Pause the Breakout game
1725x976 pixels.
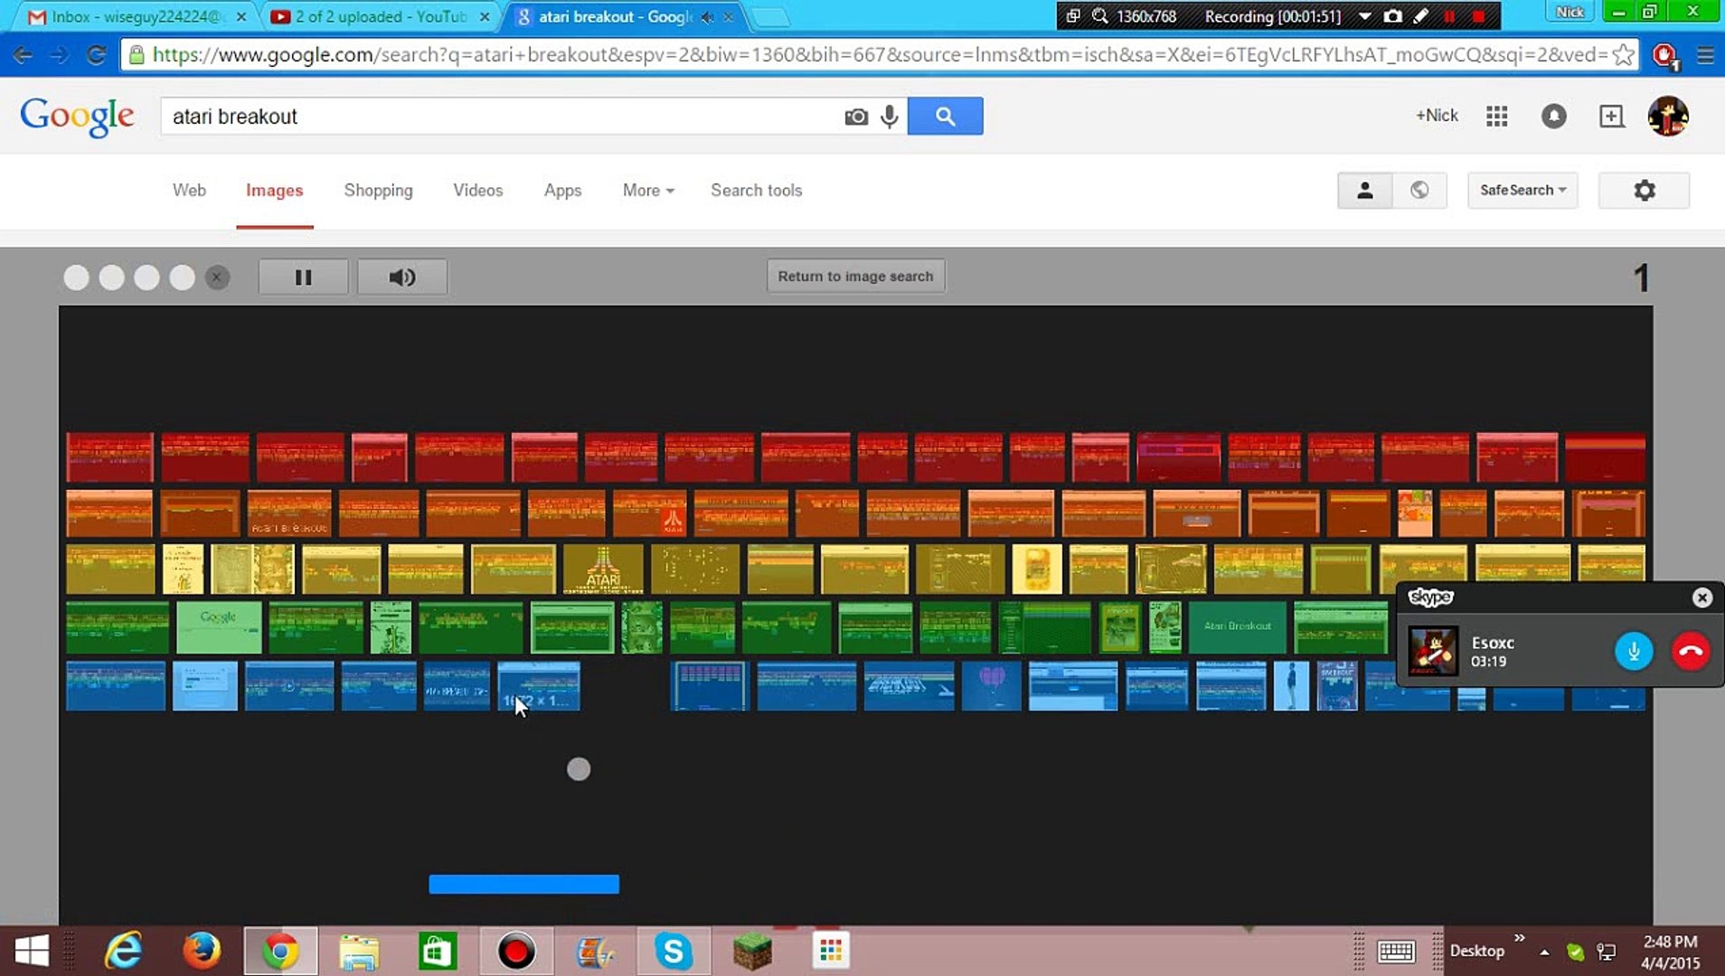[x=303, y=277]
